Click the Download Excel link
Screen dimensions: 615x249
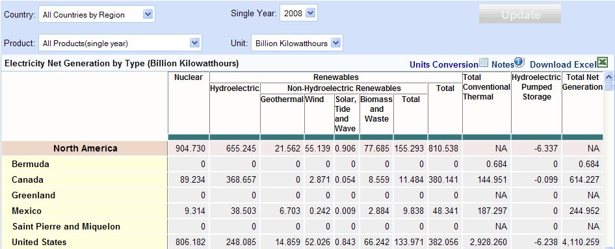(563, 65)
